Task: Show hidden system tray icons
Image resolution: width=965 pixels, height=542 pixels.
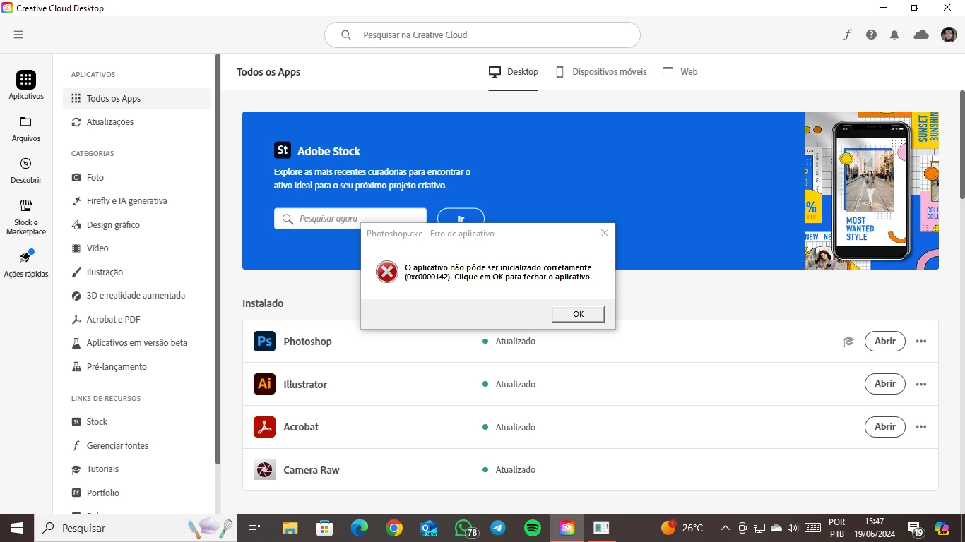Action: pos(726,528)
